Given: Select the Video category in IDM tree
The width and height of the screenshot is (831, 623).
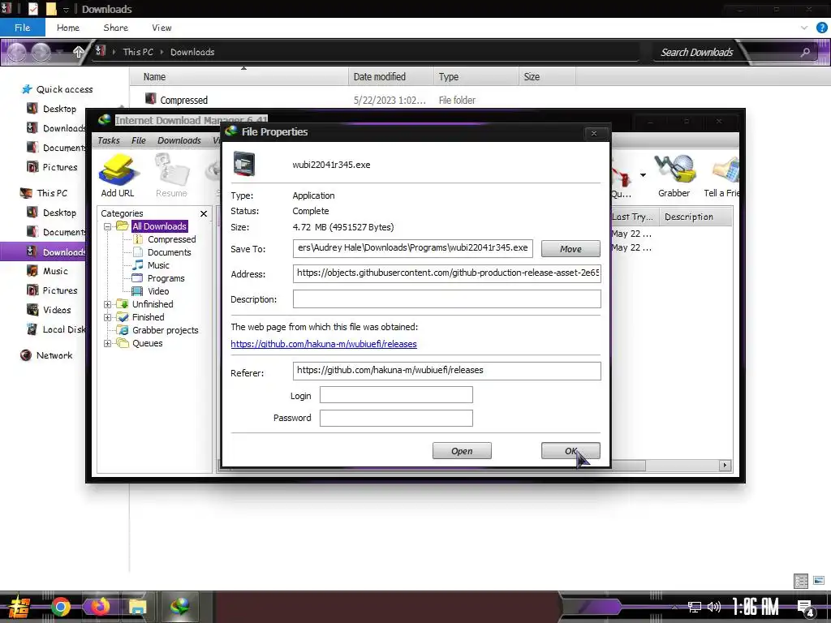Looking at the screenshot, I should point(158,291).
